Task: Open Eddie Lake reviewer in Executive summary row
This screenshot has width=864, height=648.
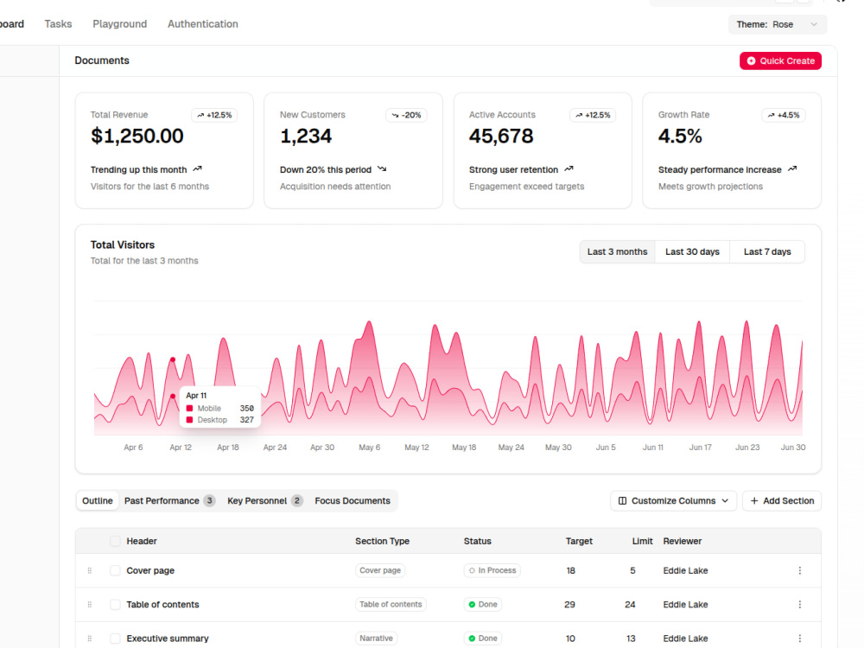Action: pyautogui.click(x=685, y=638)
